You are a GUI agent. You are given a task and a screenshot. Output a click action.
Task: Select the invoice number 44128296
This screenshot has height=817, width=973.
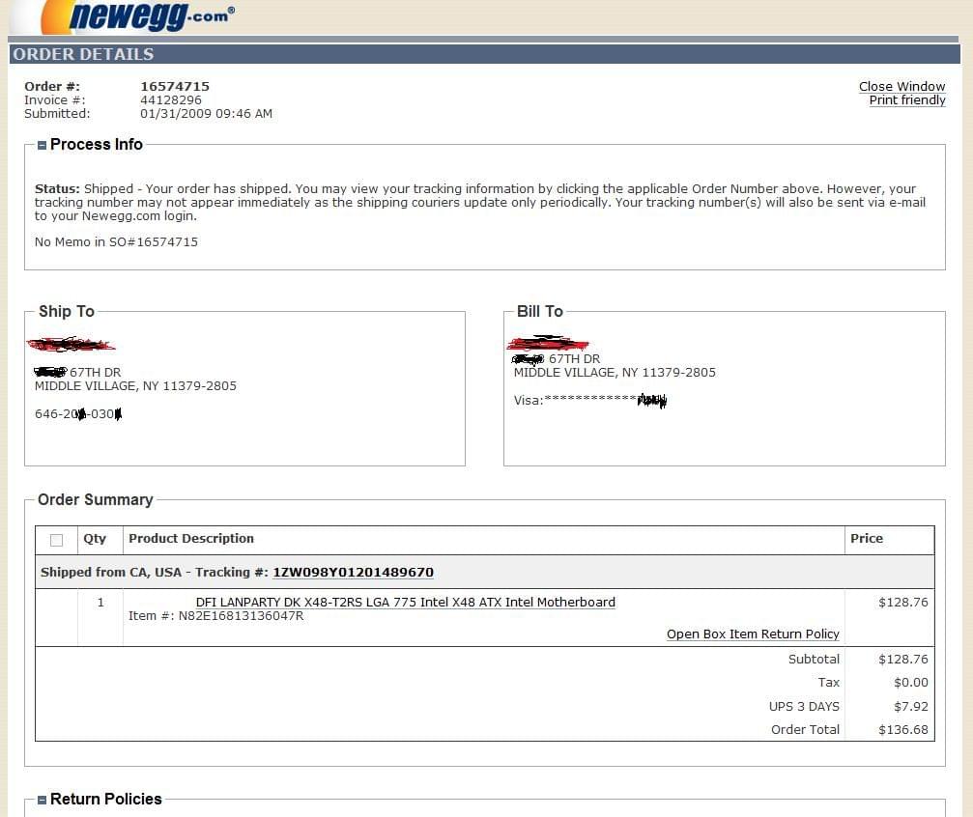pos(171,99)
